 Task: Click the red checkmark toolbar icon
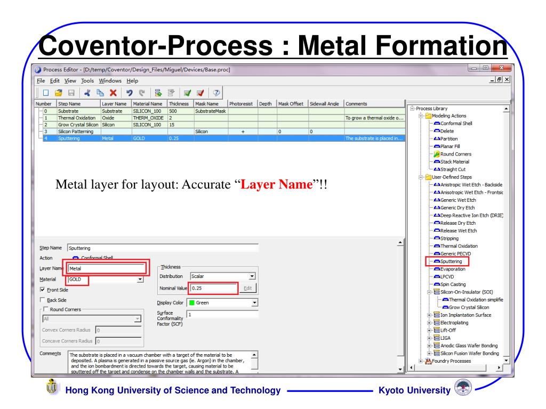200,93
